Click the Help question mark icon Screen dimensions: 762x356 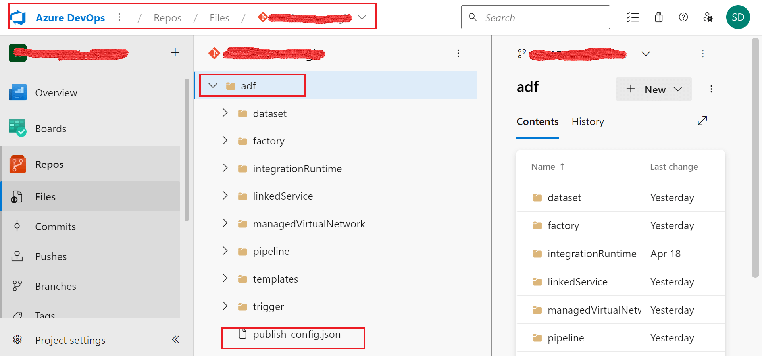683,17
